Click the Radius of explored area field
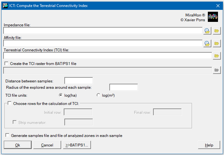 (x=124, y=87)
